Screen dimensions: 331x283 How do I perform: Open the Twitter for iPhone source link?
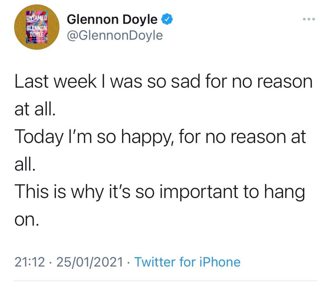click(187, 262)
